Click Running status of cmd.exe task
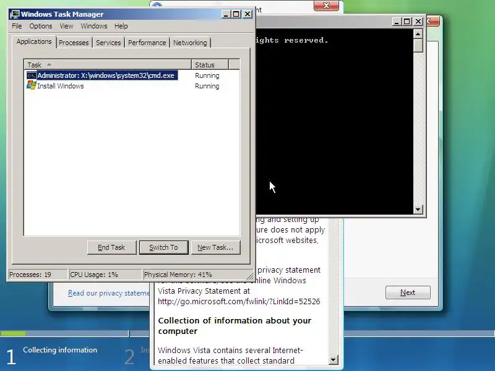The width and height of the screenshot is (495, 371). coord(207,75)
